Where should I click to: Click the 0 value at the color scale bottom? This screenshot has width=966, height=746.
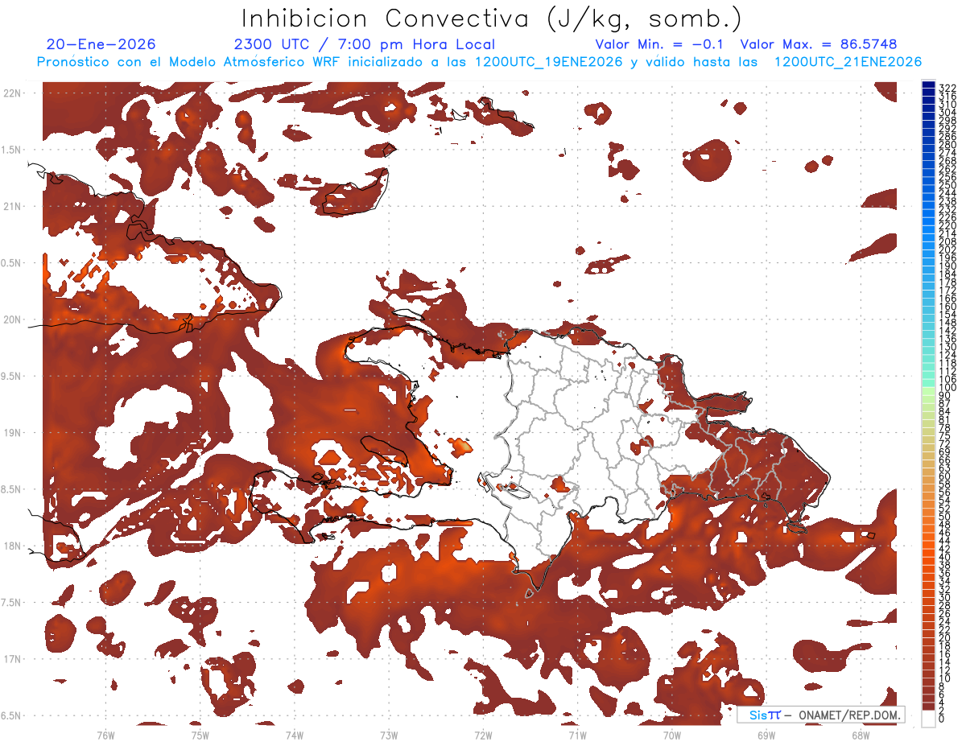click(x=942, y=719)
